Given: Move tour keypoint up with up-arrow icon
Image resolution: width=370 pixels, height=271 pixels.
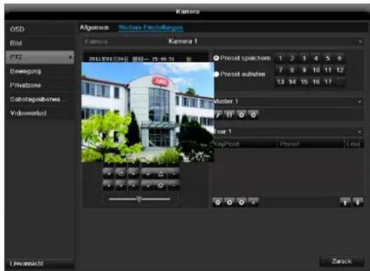Looking at the screenshot, I should (x=345, y=202).
